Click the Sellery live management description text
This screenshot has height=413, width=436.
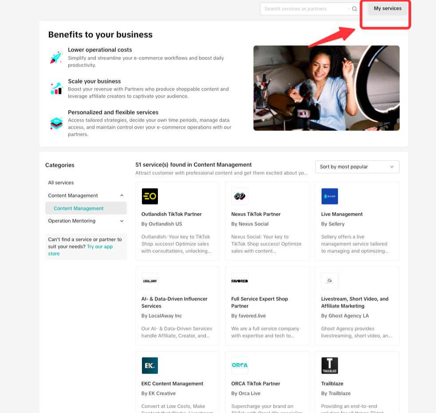click(354, 244)
